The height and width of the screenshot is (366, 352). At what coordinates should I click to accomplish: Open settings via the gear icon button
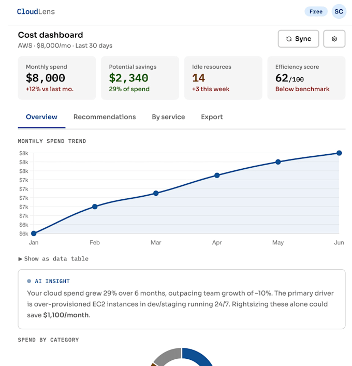(x=334, y=39)
